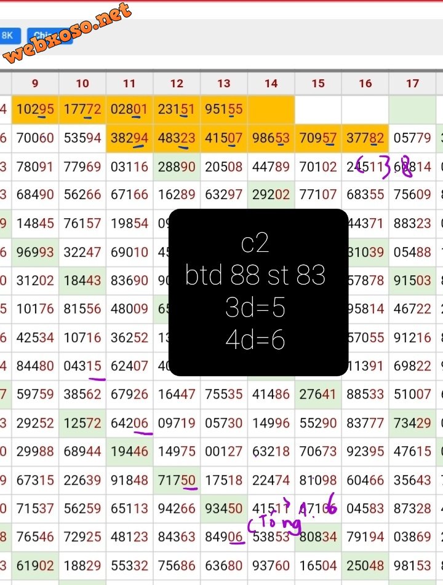Viewport: 443px width, 585px height.
Task: Click the webxoso.net watermark logo
Action: 68,34
